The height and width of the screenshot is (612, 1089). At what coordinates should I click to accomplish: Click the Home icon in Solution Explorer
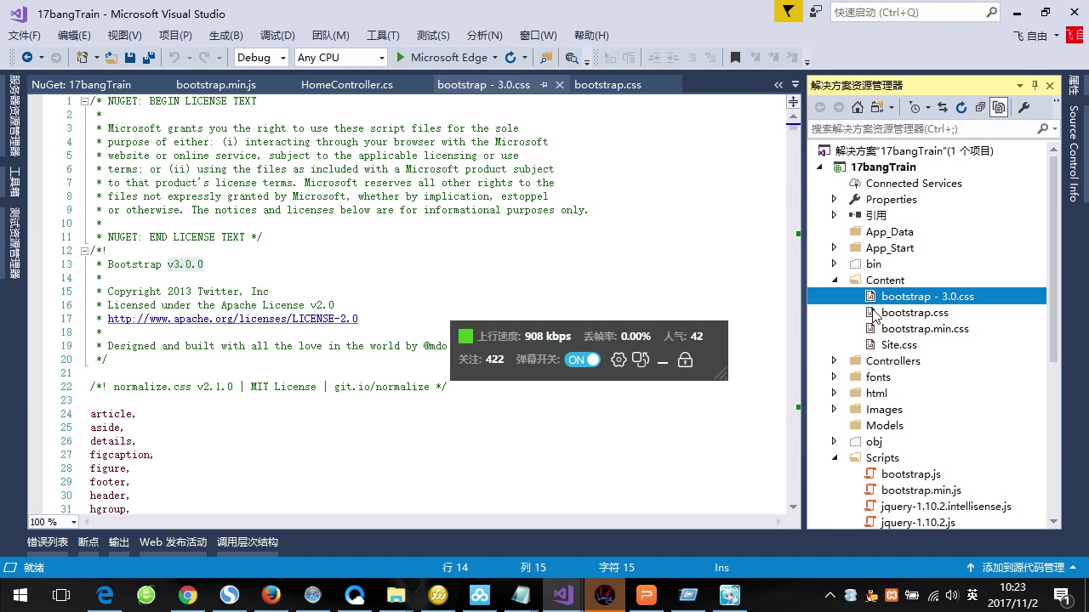point(858,107)
